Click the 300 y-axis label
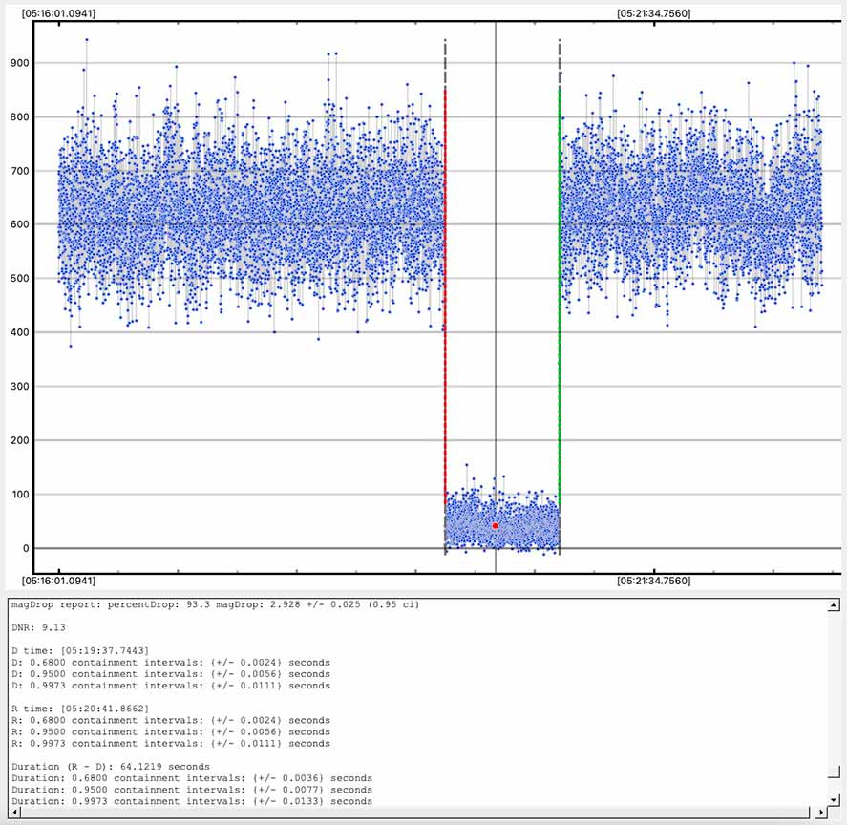The height and width of the screenshot is (825, 847). pyautogui.click(x=19, y=387)
